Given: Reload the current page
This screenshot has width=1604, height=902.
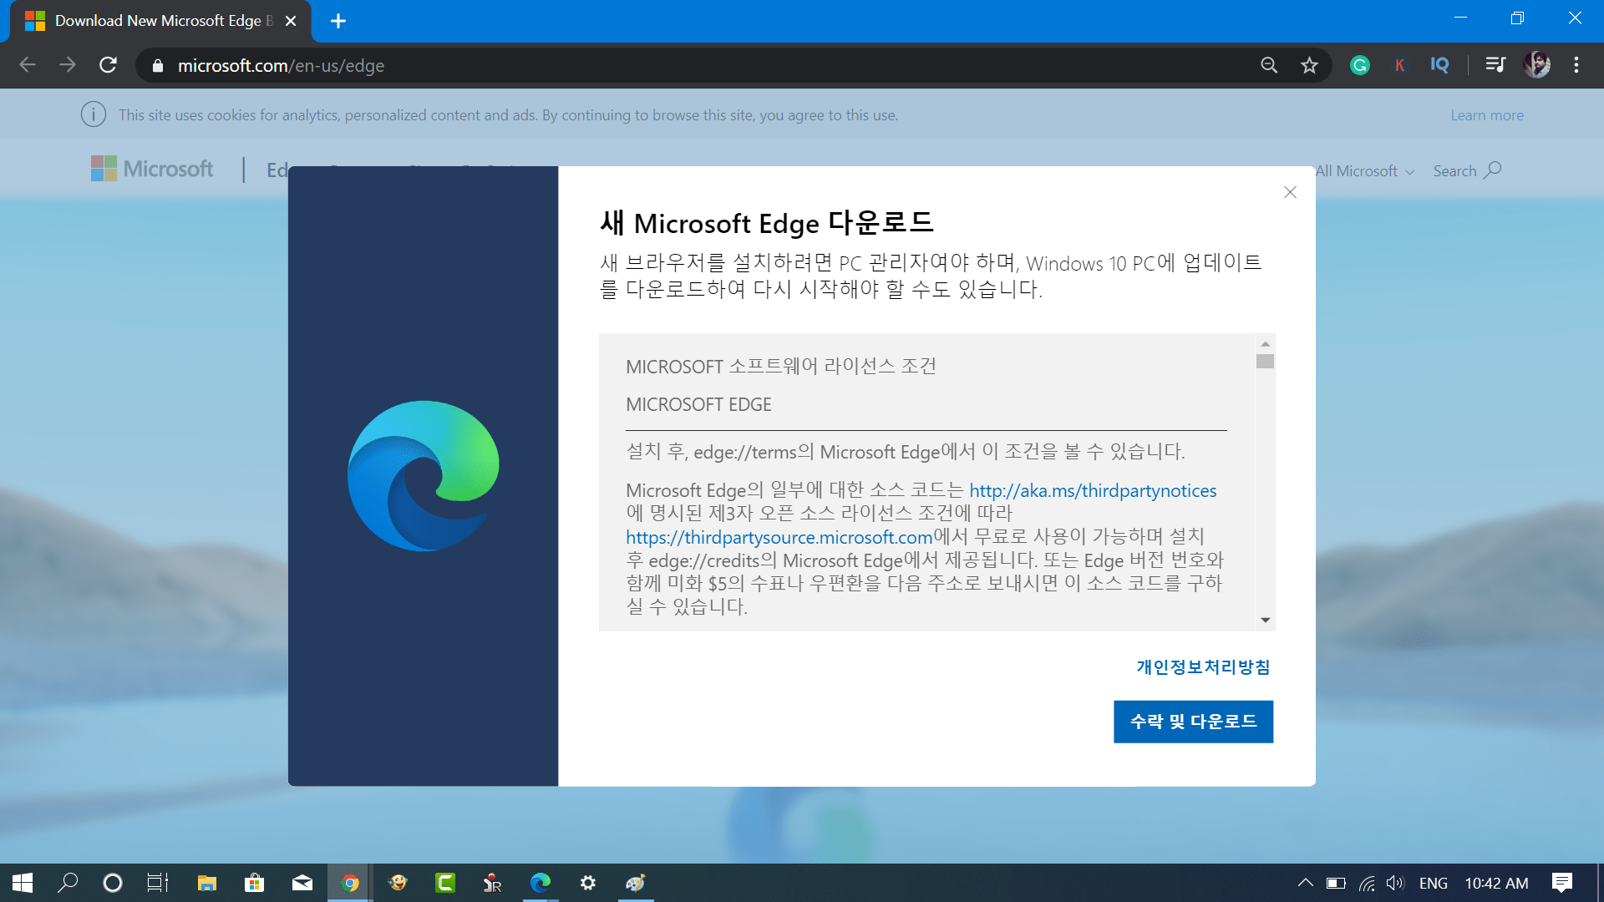Looking at the screenshot, I should (108, 65).
